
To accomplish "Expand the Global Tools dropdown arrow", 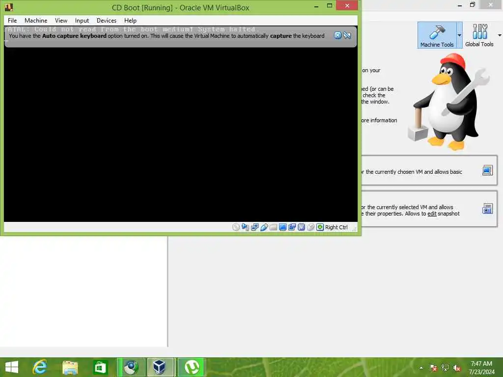I will (x=500, y=35).
